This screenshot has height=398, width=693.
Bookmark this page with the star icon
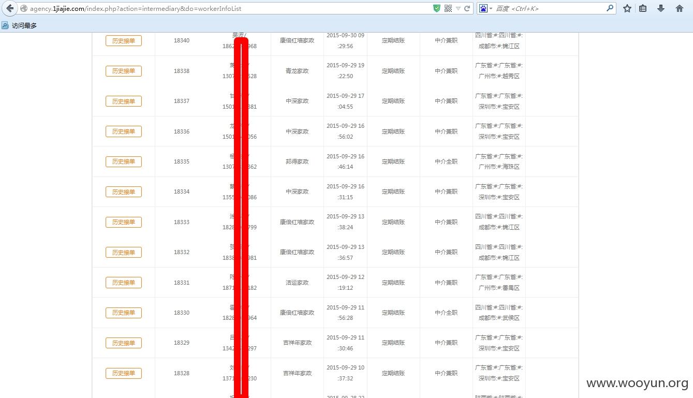(627, 8)
